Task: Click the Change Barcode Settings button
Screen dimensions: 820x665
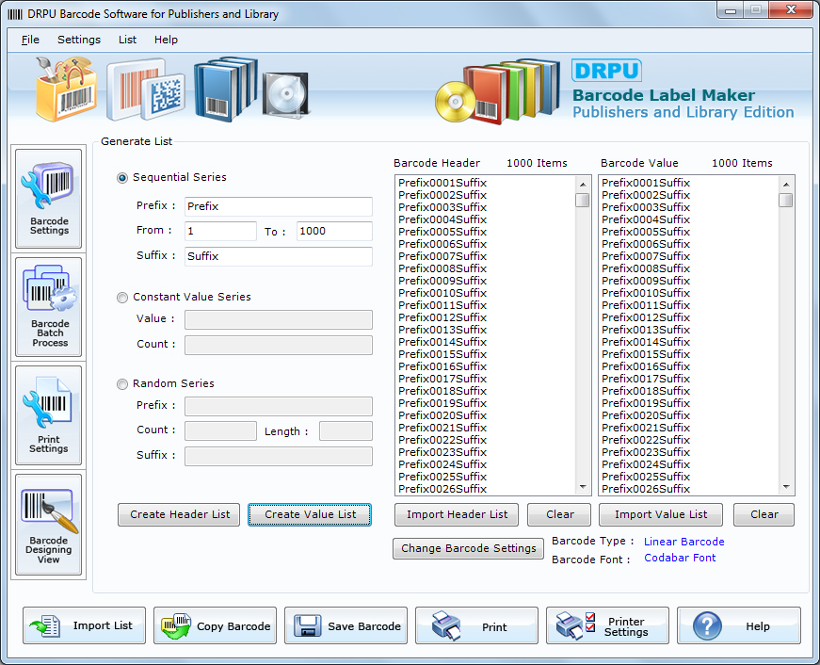Action: 468,549
